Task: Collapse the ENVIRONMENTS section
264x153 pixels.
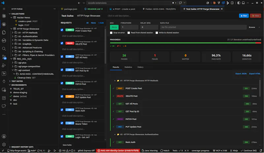Action: tap(10, 85)
